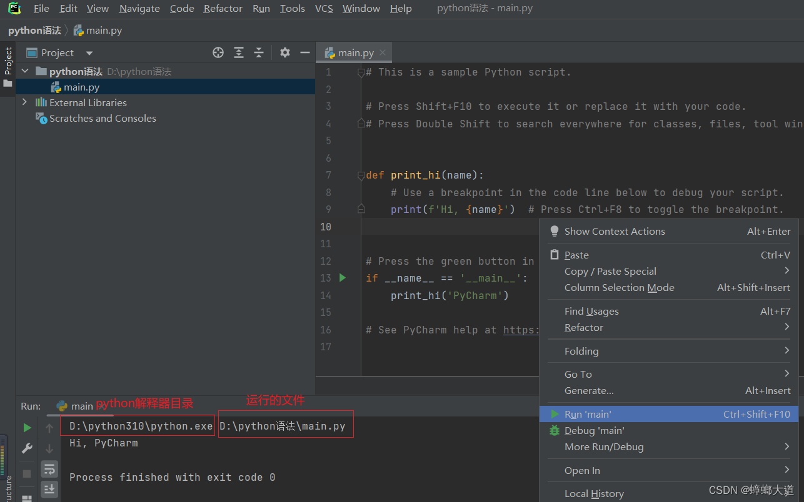Image resolution: width=804 pixels, height=502 pixels.
Task: Toggle the Project sidebar tab
Action: [x=8, y=61]
